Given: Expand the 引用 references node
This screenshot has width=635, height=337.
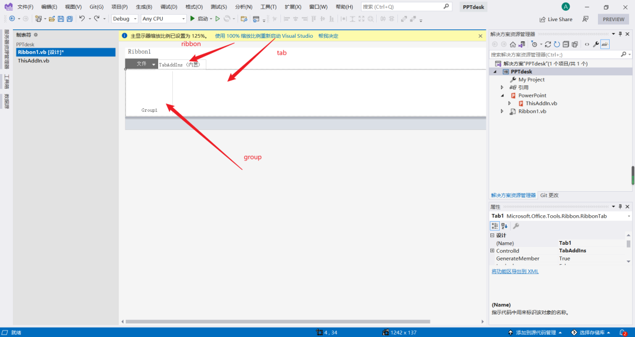Looking at the screenshot, I should tap(502, 88).
